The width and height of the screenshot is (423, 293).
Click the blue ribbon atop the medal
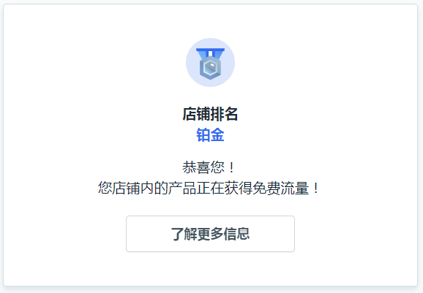click(x=210, y=53)
